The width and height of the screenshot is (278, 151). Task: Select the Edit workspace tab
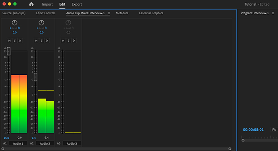tap(62, 4)
